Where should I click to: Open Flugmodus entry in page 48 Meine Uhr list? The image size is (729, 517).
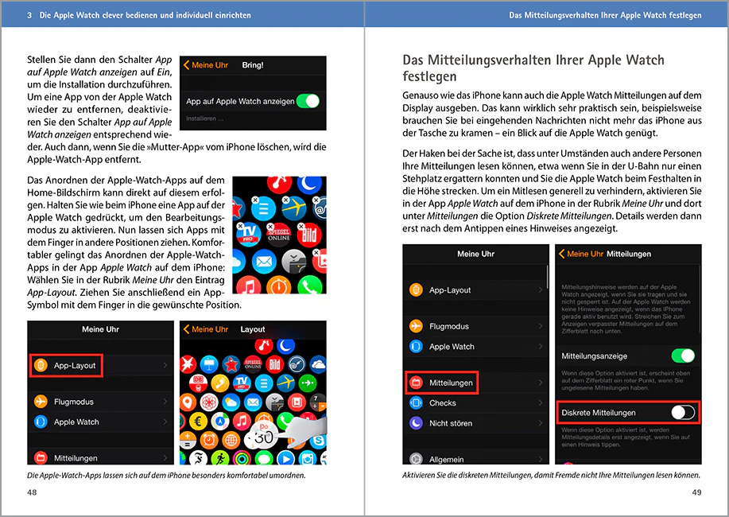100,402
